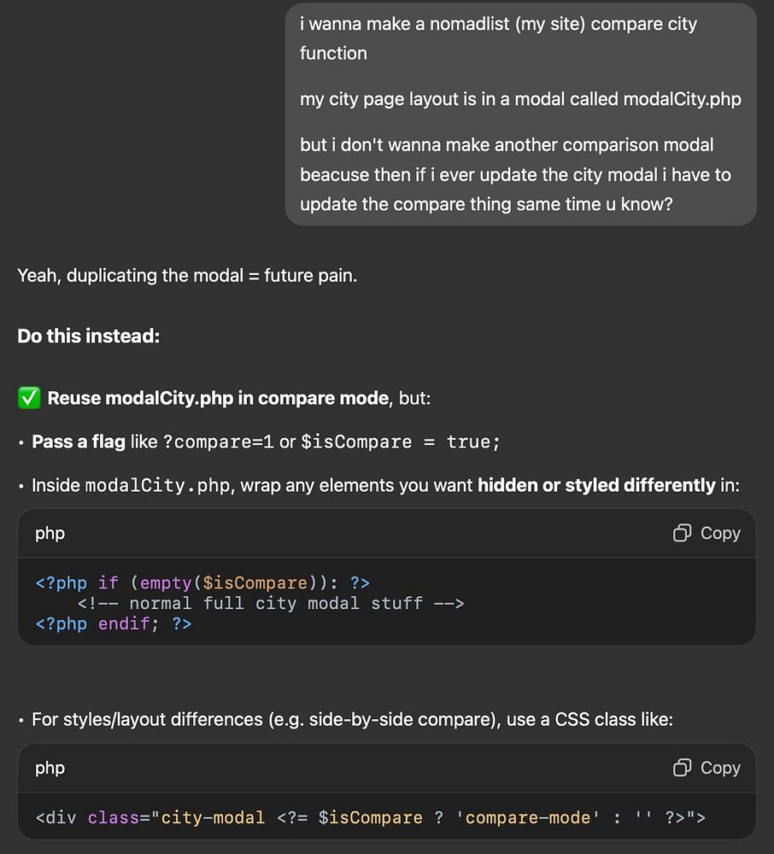
Task: Click the php language label of the first code block
Action: [x=50, y=533]
